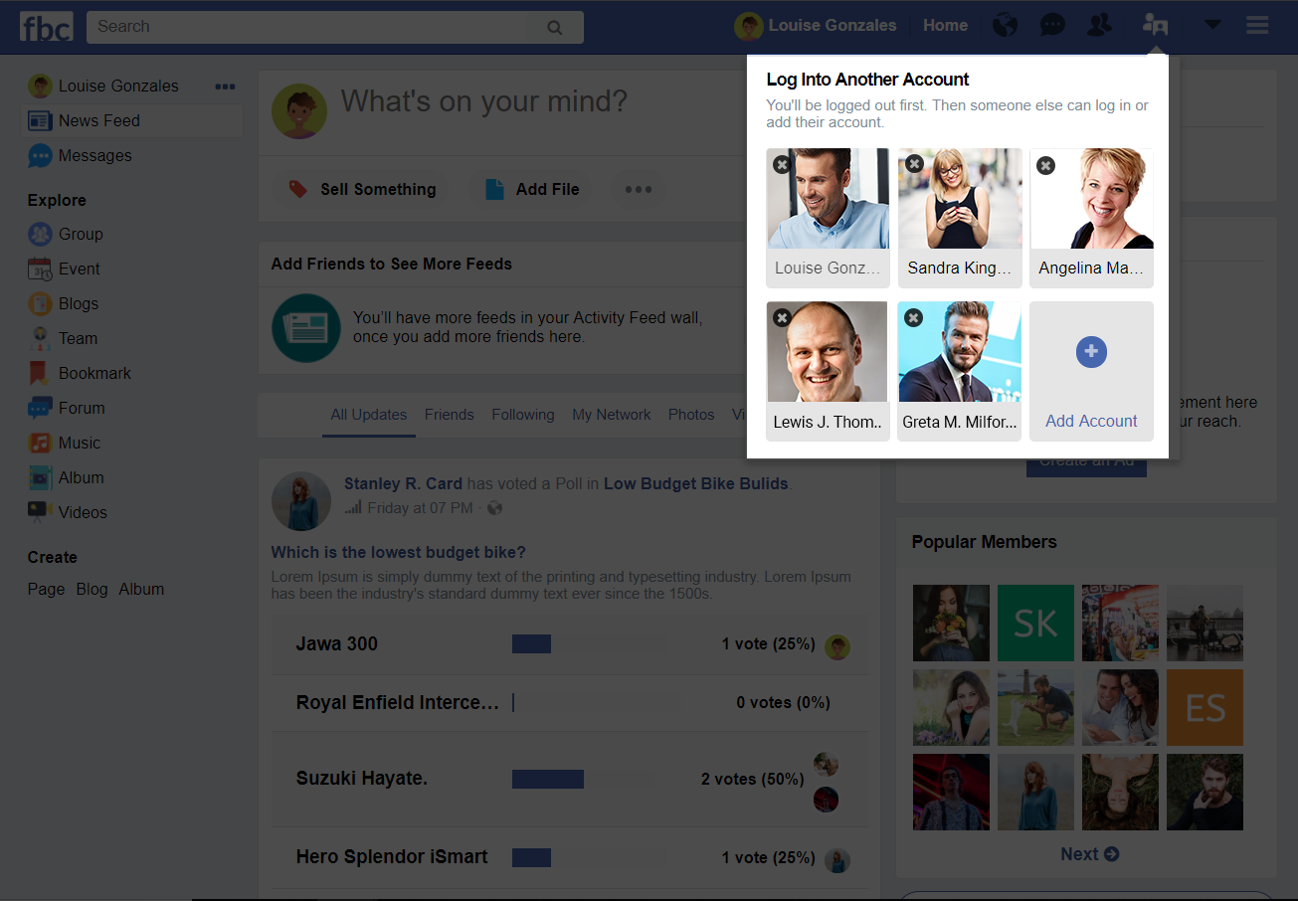Click Next under Popular Members
1298x901 pixels.
pos(1089,854)
